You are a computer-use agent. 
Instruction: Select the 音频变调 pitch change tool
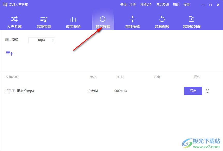tap(44, 22)
